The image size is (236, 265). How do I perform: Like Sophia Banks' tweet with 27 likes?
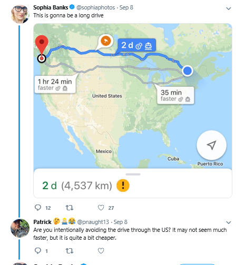pos(101,208)
